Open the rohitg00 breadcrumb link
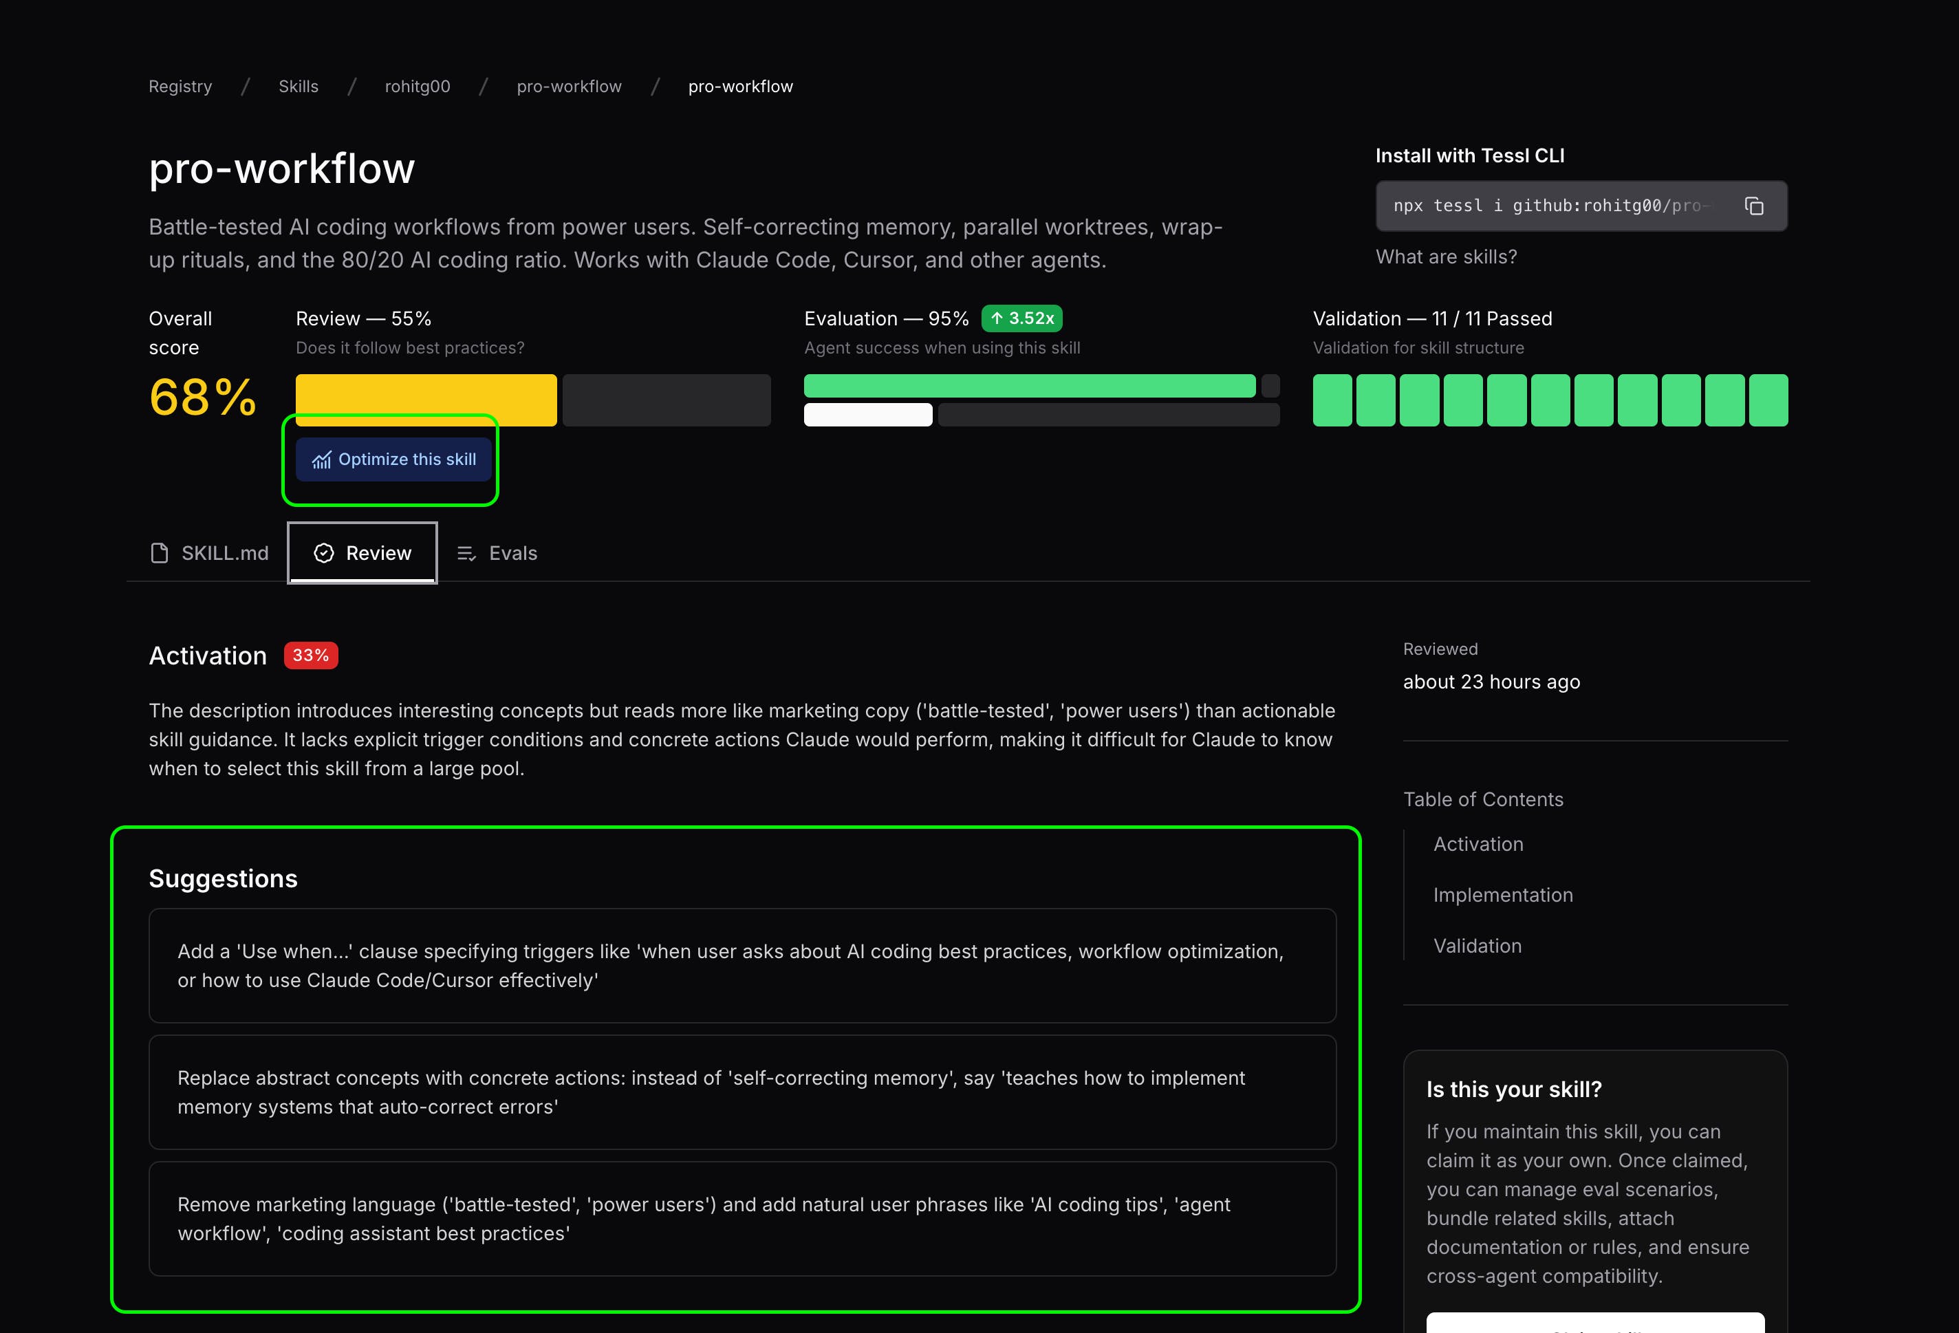1959x1333 pixels. tap(418, 86)
